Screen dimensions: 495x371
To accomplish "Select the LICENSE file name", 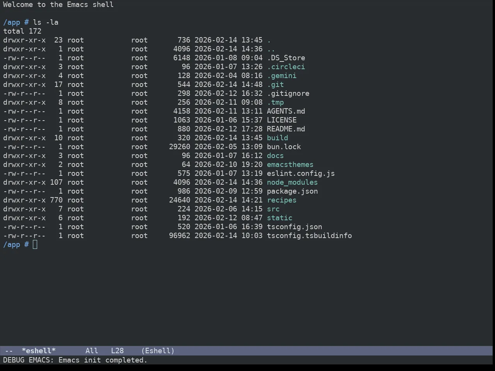I will point(282,120).
